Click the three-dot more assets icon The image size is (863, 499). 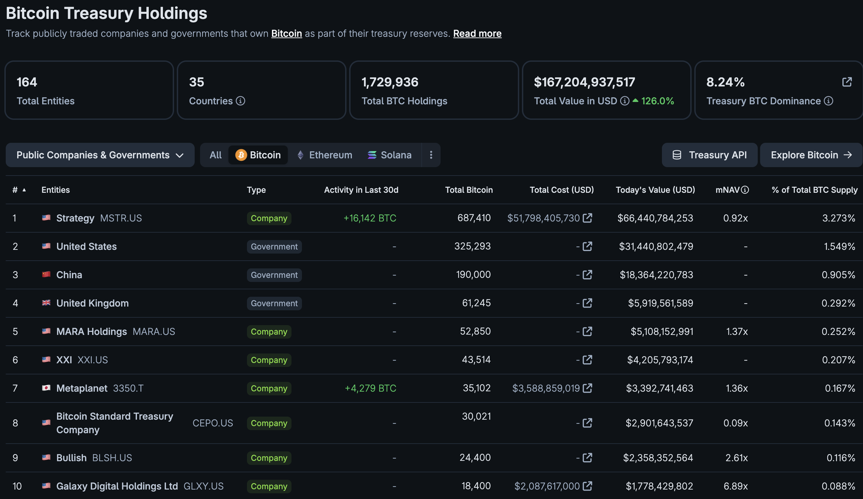(x=431, y=155)
